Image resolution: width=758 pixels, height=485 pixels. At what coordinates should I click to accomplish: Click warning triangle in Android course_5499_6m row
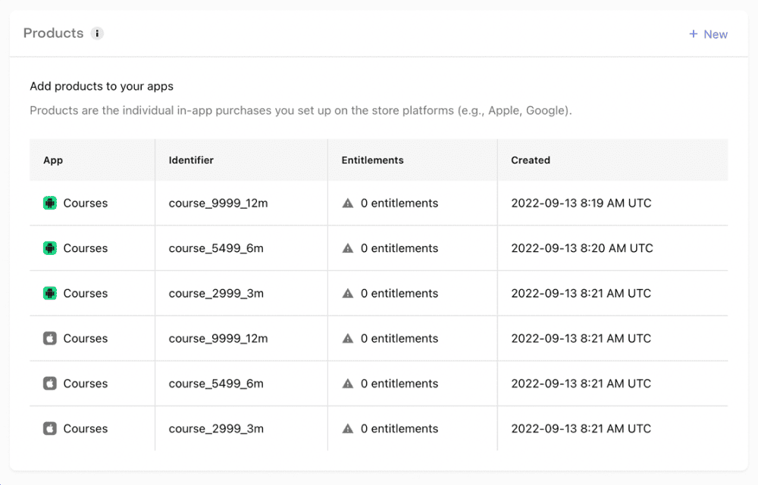pos(348,248)
